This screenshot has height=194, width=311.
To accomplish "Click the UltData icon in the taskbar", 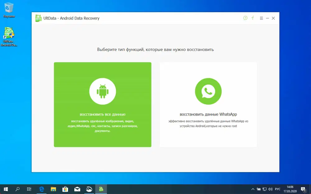I will tap(101, 189).
